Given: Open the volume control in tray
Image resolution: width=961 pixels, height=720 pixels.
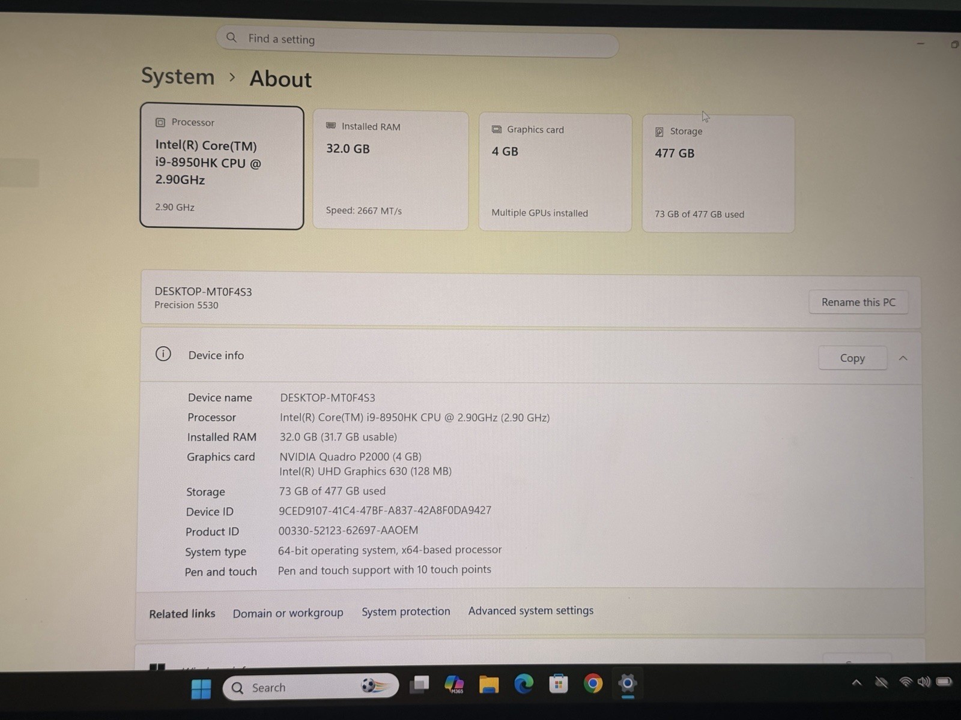Looking at the screenshot, I should 924,682.
